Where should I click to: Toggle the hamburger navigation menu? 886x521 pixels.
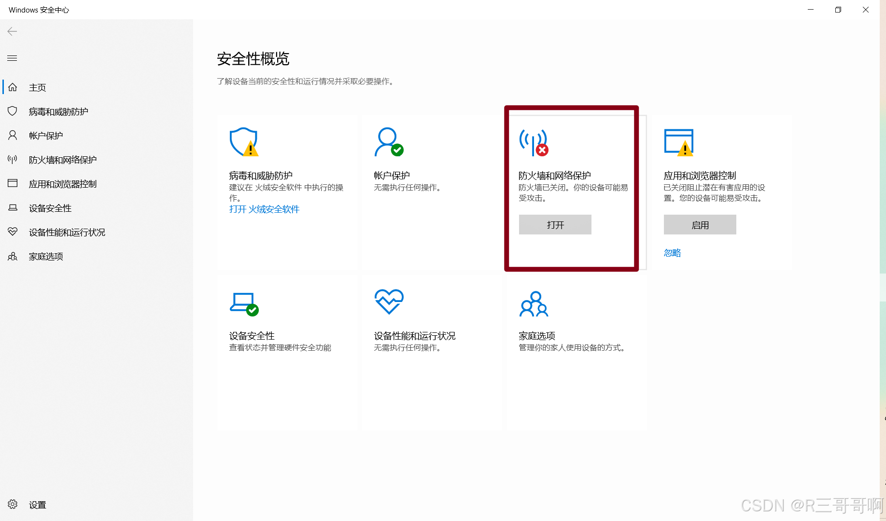pos(13,58)
